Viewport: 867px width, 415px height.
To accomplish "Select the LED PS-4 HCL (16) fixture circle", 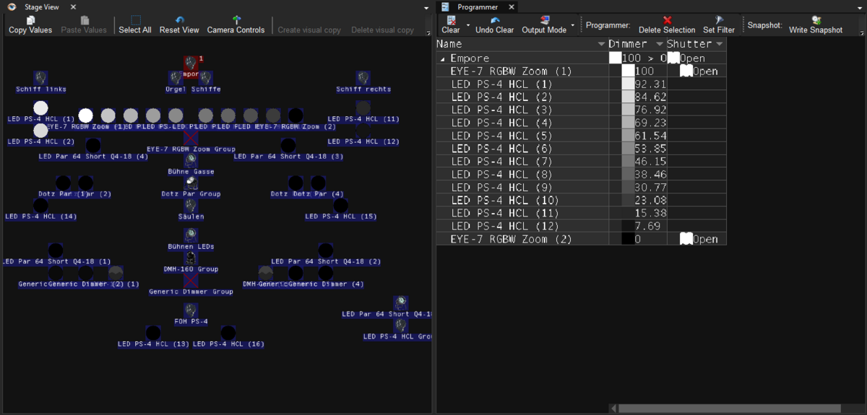I will [x=228, y=333].
